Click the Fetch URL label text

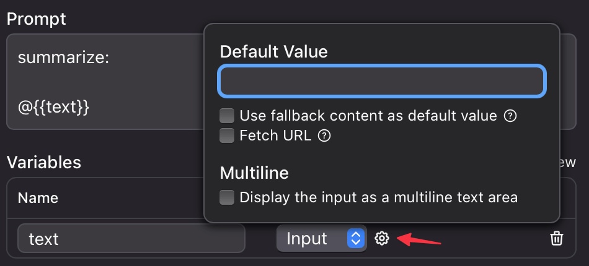(275, 136)
